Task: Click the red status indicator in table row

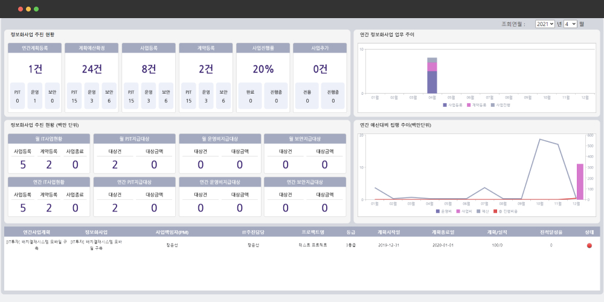Action: pos(589,245)
